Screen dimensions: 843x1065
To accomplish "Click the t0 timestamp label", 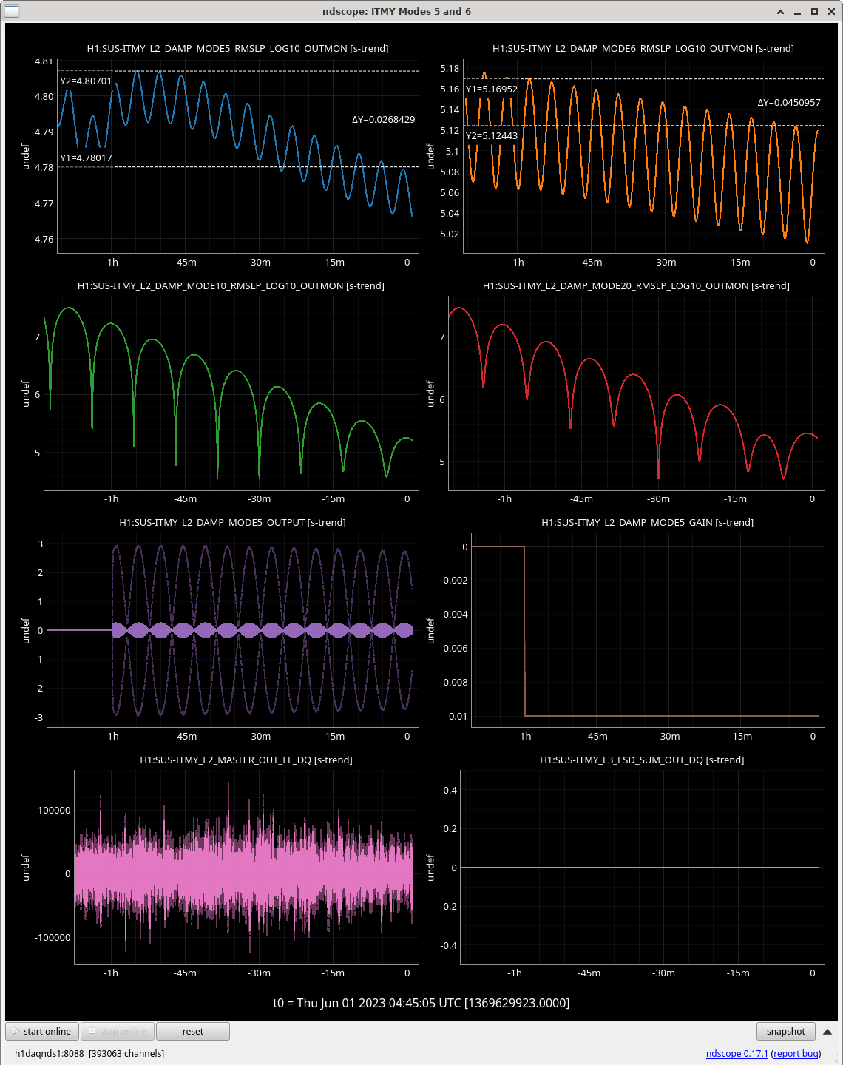I will [421, 1003].
